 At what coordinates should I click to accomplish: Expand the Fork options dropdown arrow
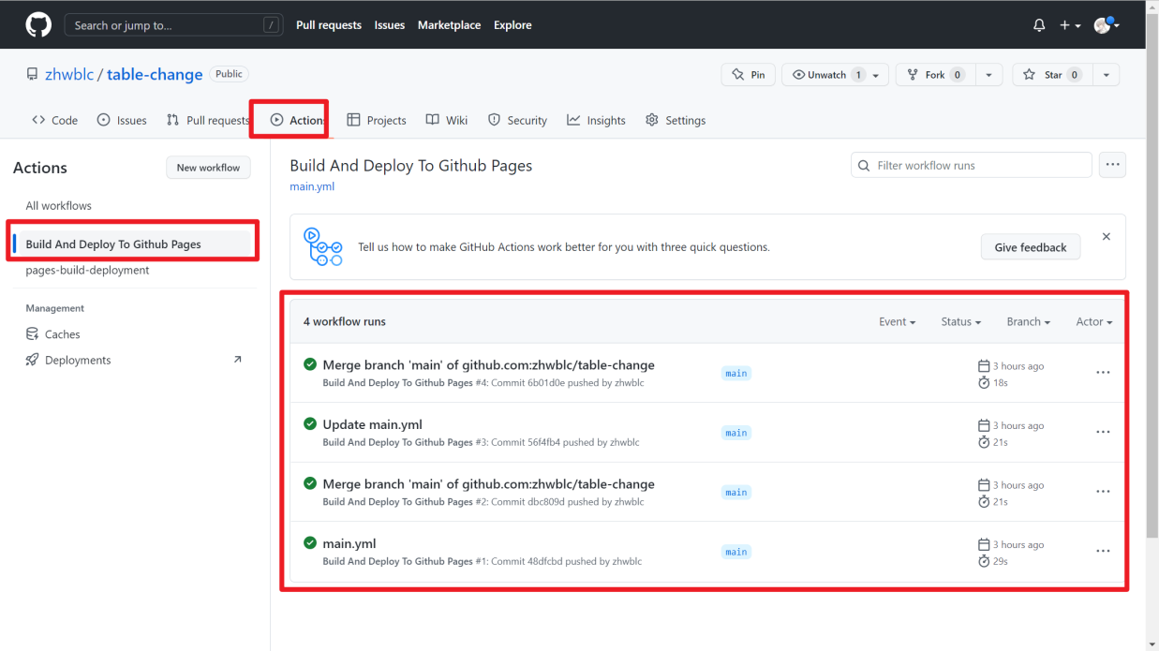(989, 75)
